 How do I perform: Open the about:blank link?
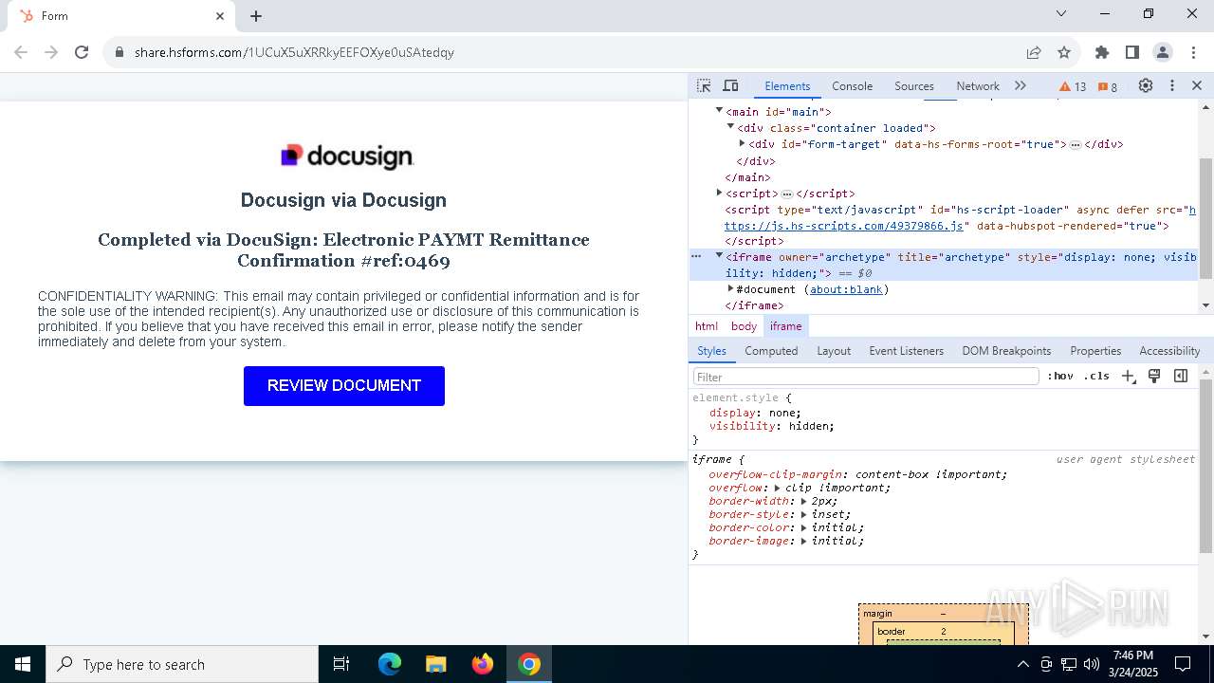point(846,289)
